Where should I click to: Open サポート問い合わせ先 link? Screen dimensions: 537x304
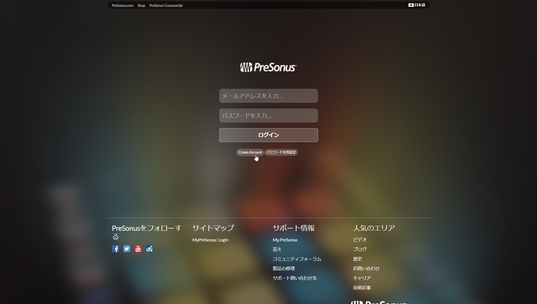(x=295, y=278)
